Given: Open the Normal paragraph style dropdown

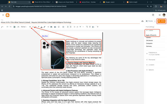Looking at the screenshot, I should 24,27.
